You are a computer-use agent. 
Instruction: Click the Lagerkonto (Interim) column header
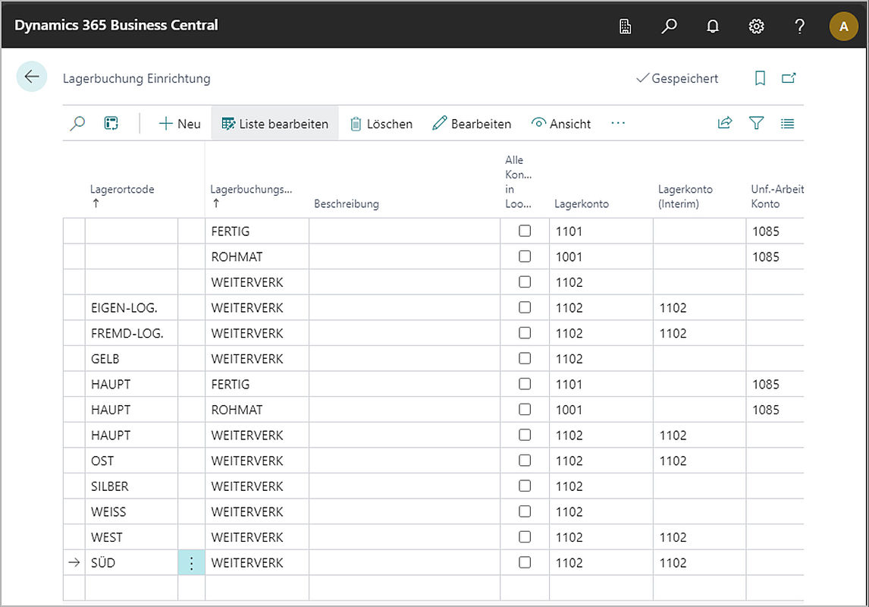tap(685, 197)
